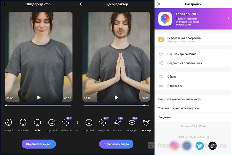Move the timeline handle in left editor
232x155 pixels.
point(6,105)
